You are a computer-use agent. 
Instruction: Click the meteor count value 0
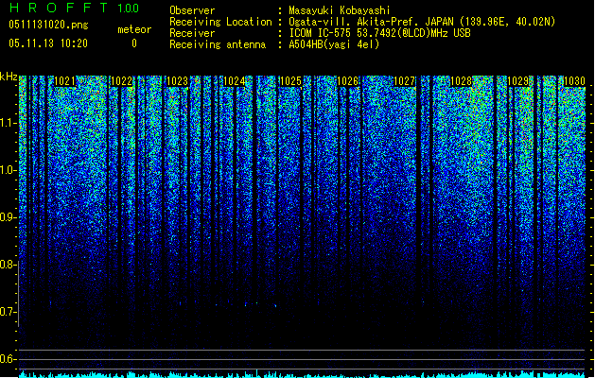point(134,43)
